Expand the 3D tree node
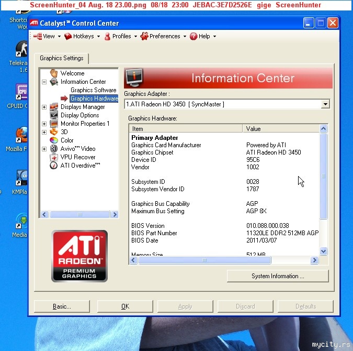This screenshot has width=353, height=351. [44, 132]
